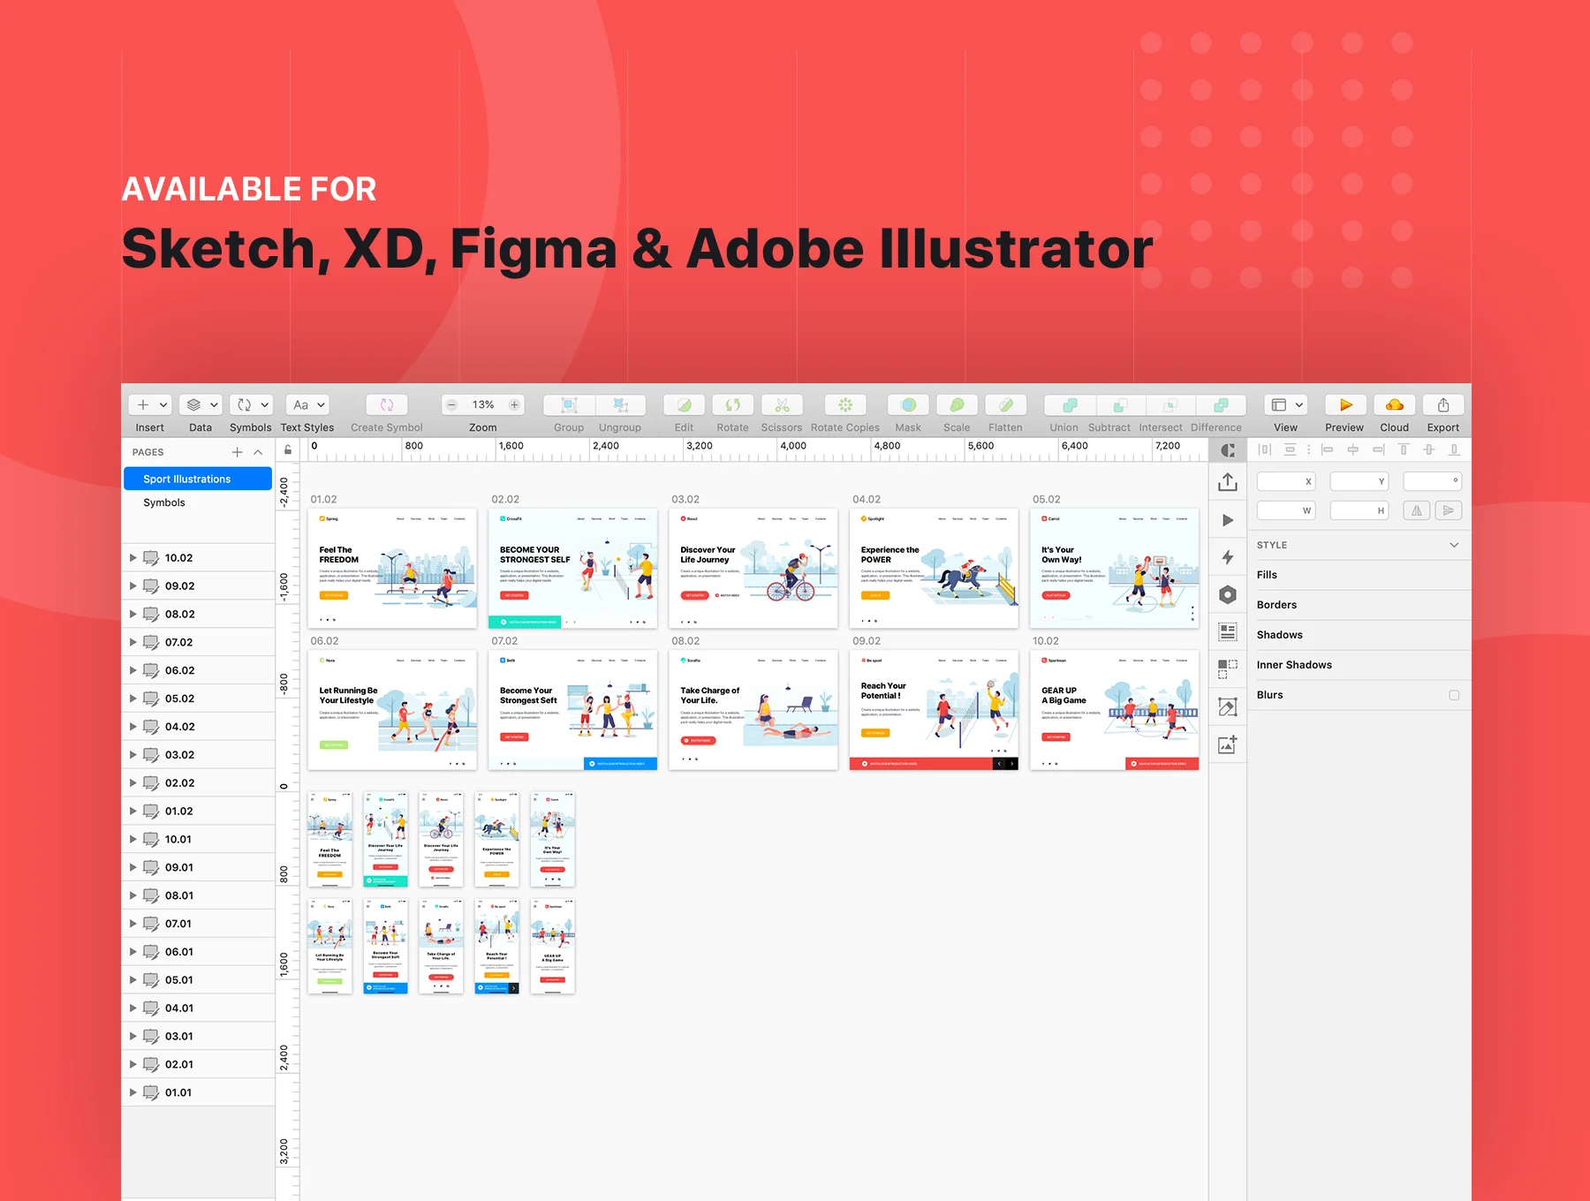
Task: Apply the Difference boolean operation
Action: 1221,404
